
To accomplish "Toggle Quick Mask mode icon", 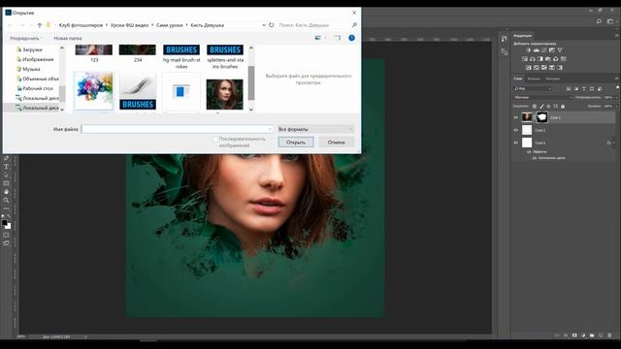I will coord(6,235).
